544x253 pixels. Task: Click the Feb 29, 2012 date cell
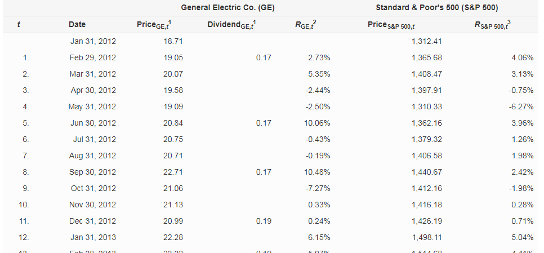pos(92,57)
